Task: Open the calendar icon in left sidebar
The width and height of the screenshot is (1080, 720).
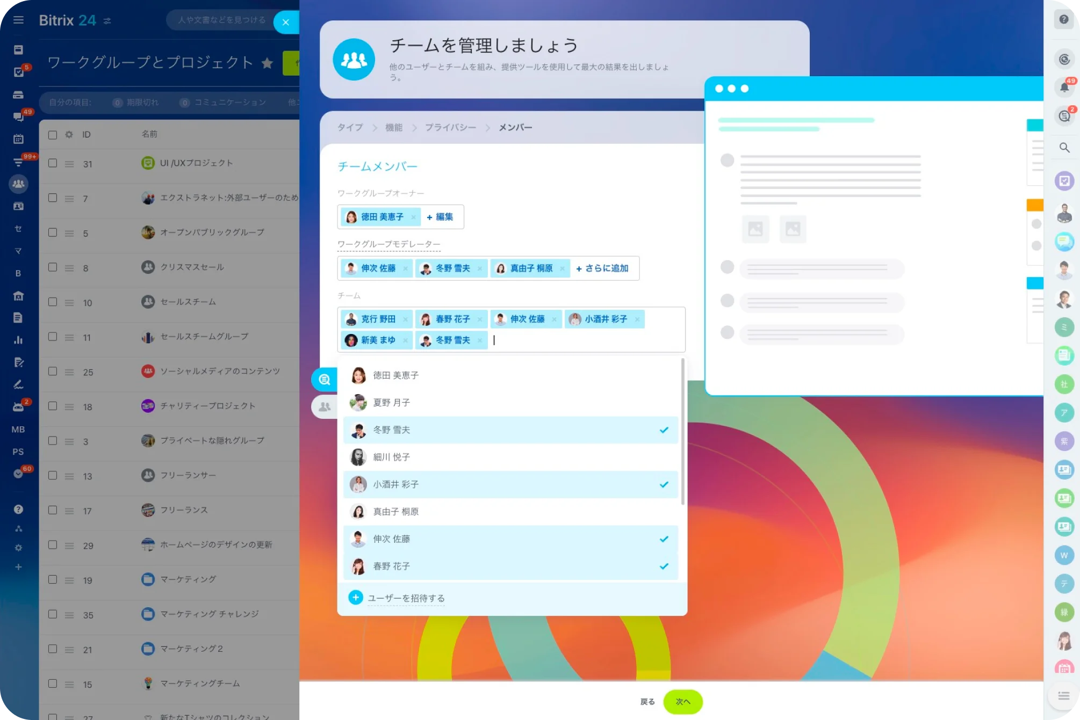Action: (x=18, y=139)
